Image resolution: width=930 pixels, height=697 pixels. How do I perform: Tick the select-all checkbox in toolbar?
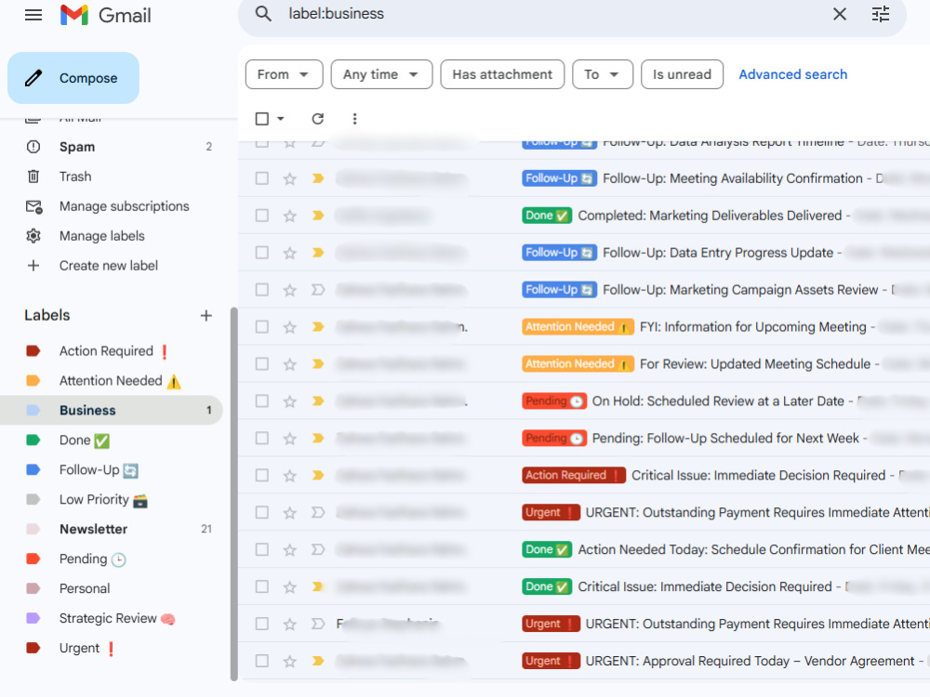(x=261, y=119)
